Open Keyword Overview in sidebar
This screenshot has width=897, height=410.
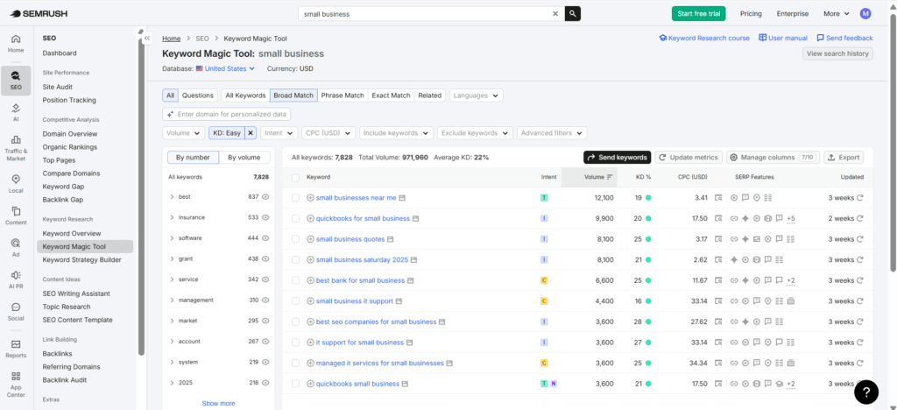[72, 233]
